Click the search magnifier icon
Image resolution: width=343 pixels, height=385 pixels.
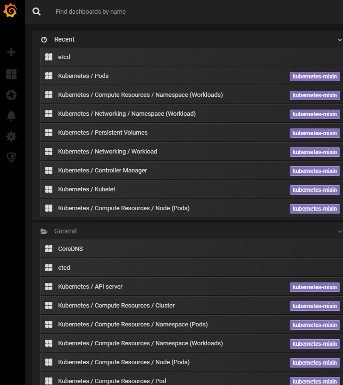36,11
